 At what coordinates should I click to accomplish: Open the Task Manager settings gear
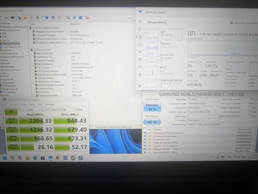[x=140, y=86]
